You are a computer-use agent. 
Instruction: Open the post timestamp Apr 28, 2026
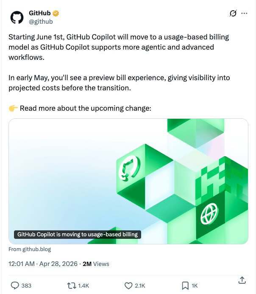point(43,264)
